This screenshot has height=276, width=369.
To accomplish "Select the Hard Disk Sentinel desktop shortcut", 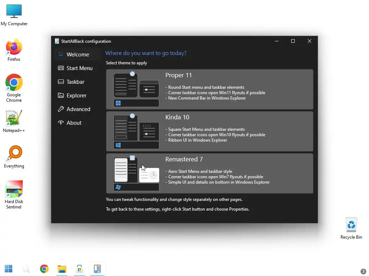I will [x=14, y=195].
